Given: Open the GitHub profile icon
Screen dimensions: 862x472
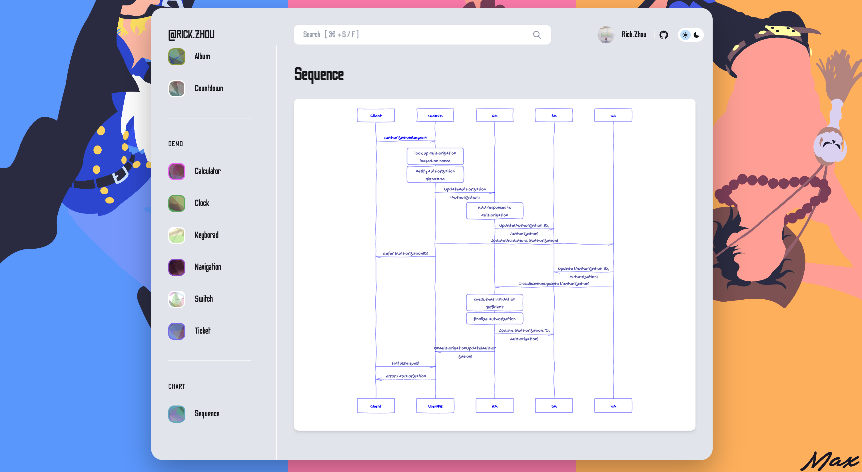Looking at the screenshot, I should click(x=663, y=35).
